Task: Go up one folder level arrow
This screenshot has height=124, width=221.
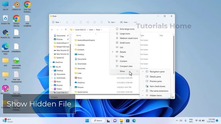Action: [66, 30]
